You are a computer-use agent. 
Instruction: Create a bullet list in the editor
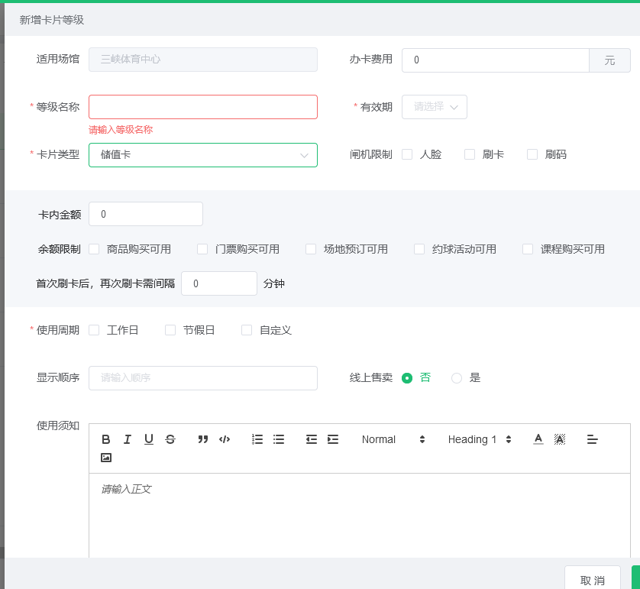278,439
